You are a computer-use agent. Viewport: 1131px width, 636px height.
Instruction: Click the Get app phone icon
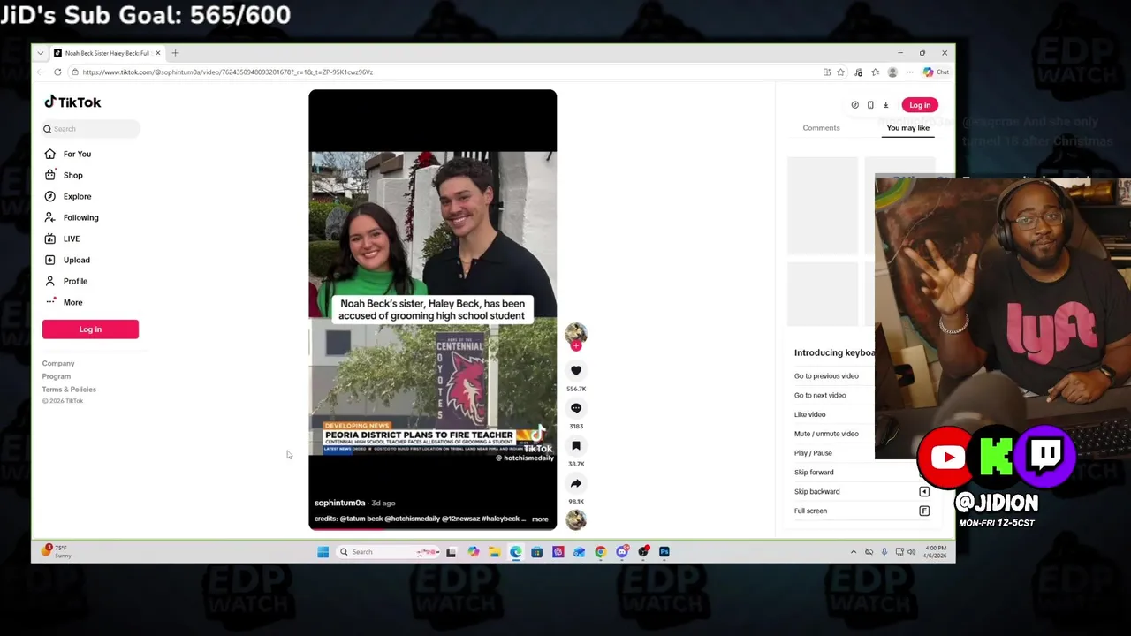pos(870,105)
